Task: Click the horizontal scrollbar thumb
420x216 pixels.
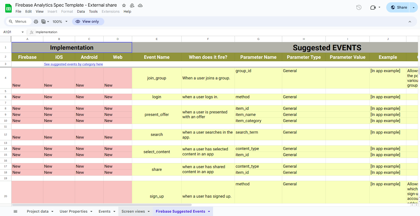Action: coord(102,205)
